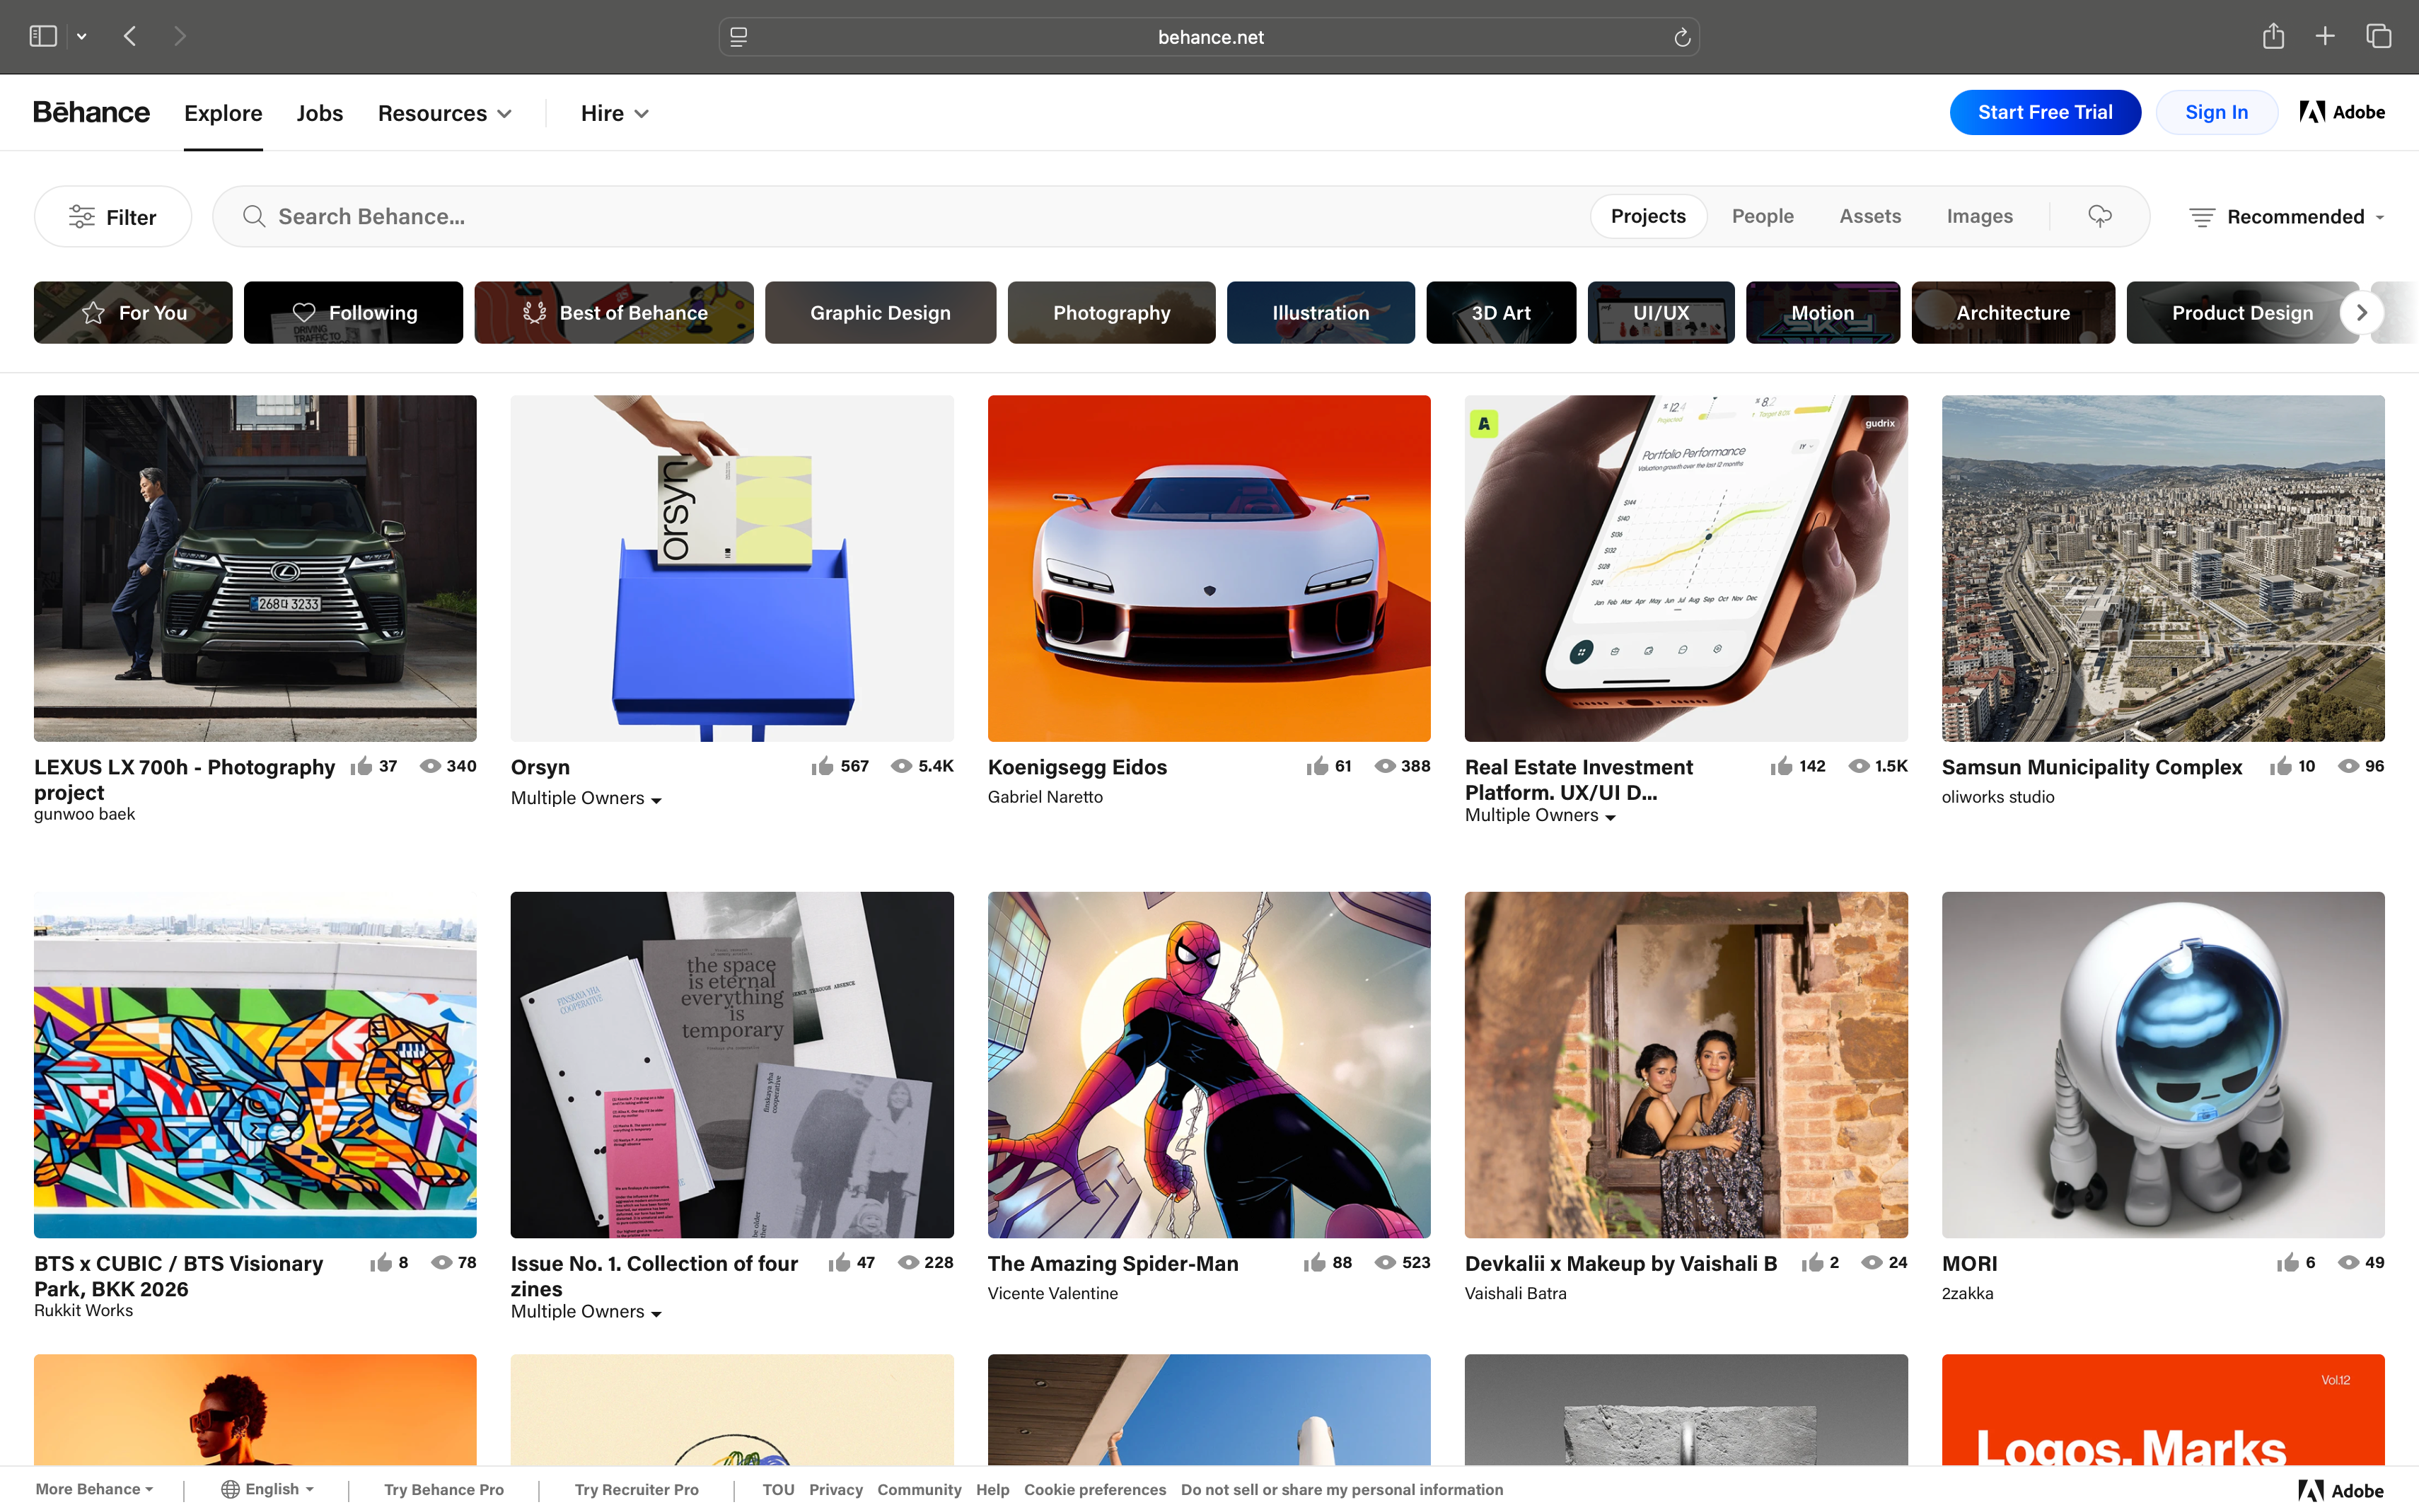The height and width of the screenshot is (1512, 2419).
Task: Show tab overview icon
Action: (x=2379, y=36)
